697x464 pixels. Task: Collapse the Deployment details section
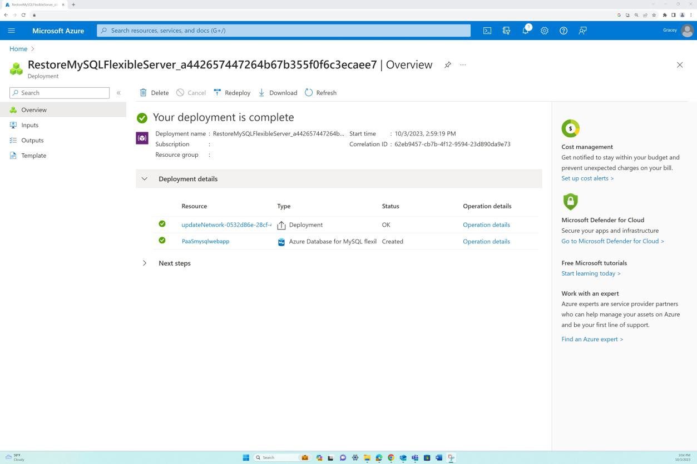point(145,178)
